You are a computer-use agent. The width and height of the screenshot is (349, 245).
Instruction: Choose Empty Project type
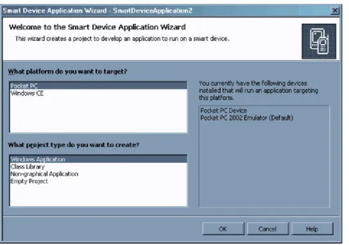click(98, 181)
